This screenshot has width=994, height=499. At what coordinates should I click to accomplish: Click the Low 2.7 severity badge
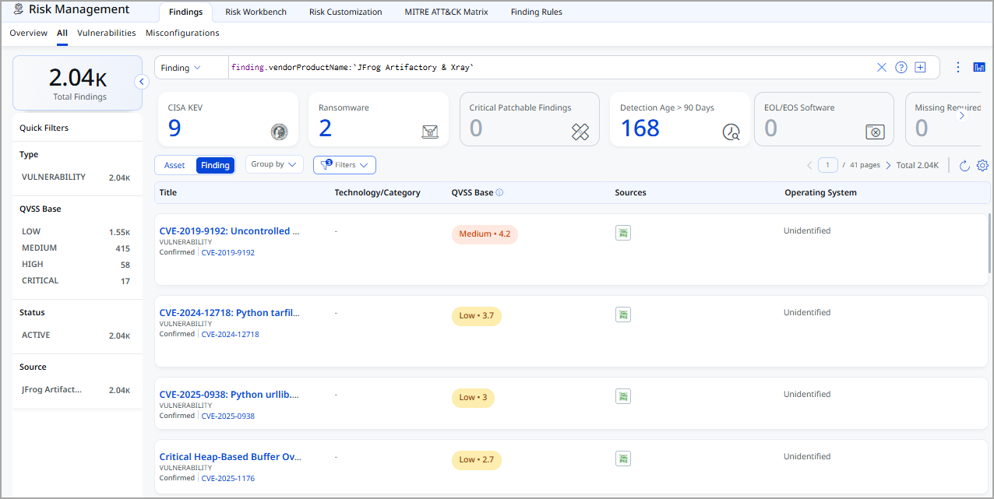tap(477, 460)
